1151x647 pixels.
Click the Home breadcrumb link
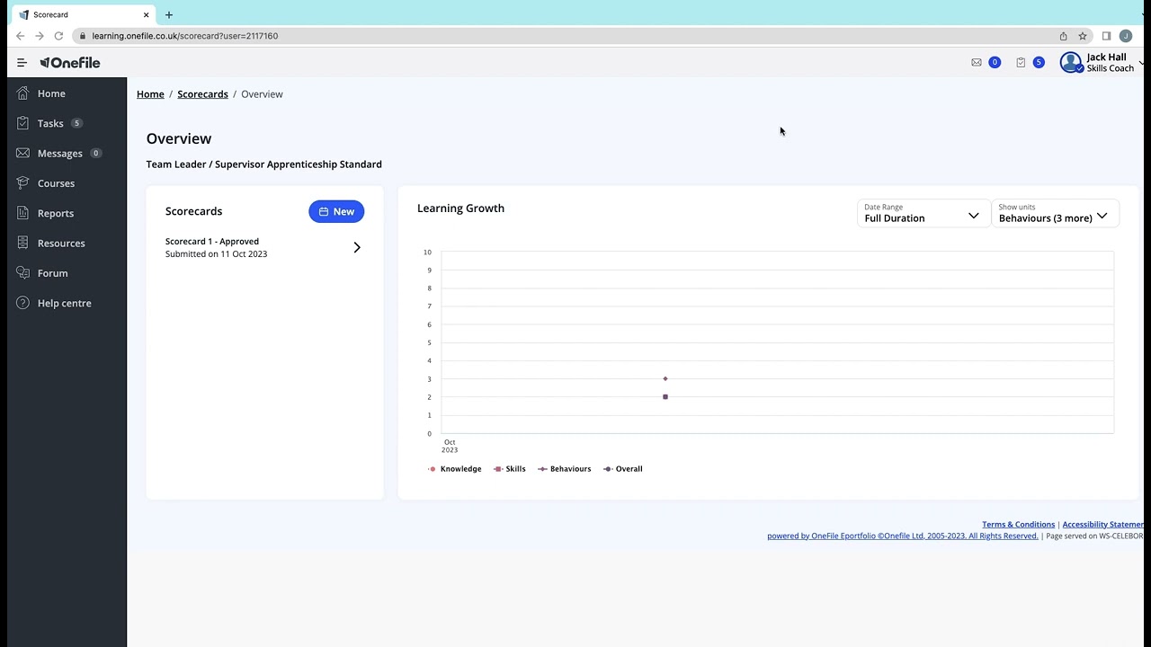tap(150, 94)
